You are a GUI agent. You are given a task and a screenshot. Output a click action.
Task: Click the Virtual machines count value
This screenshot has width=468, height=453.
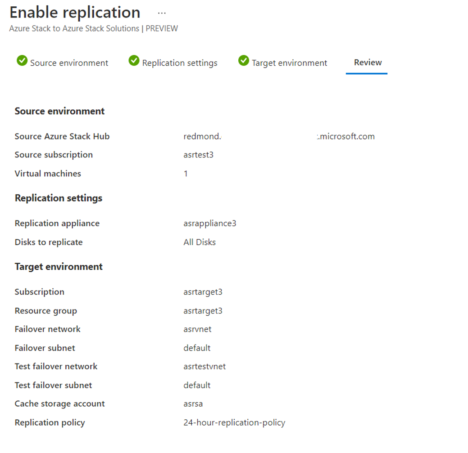[186, 174]
